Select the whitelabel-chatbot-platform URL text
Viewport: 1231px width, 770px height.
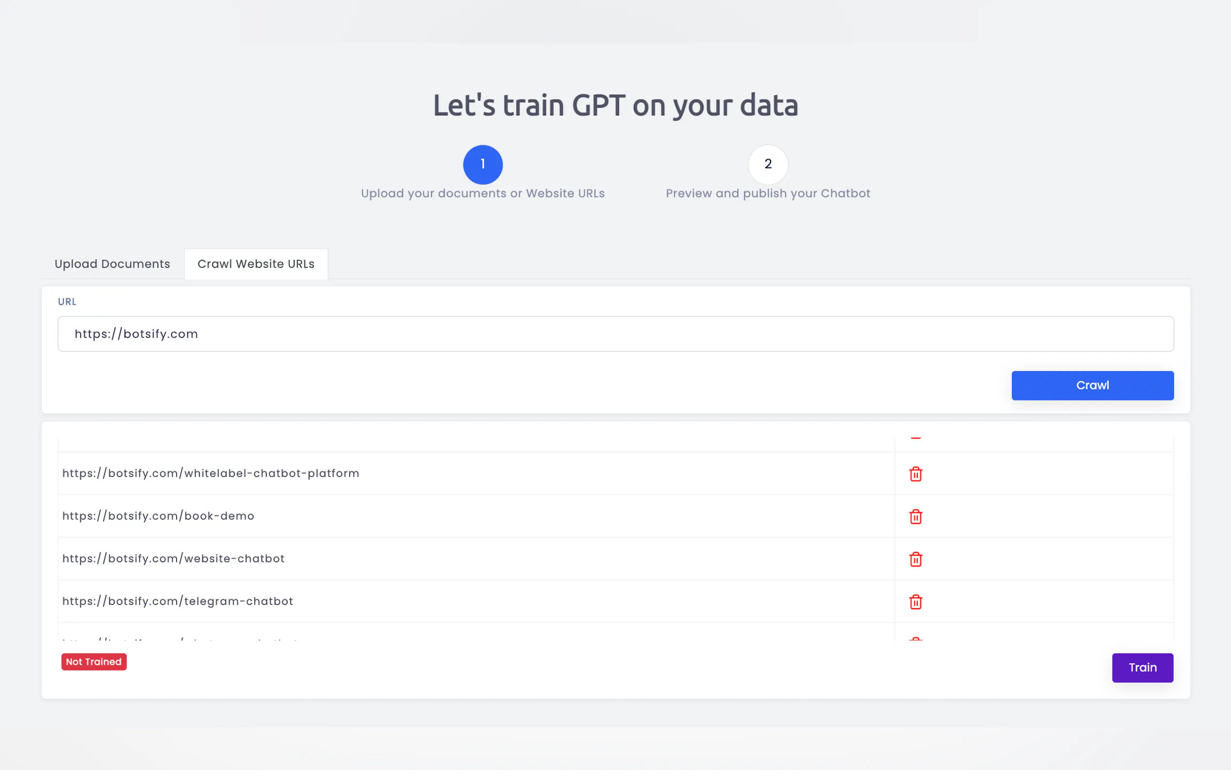click(x=211, y=473)
